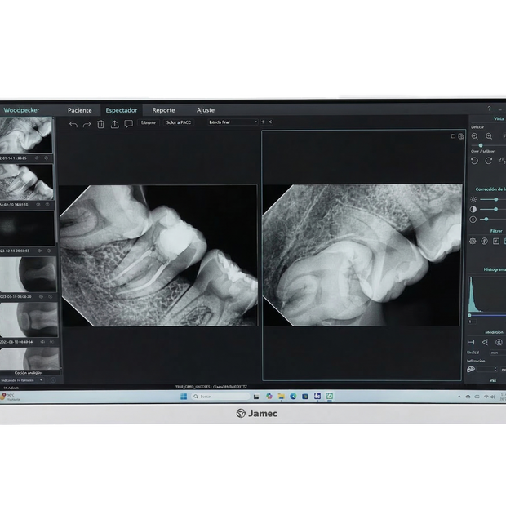Remove the layout with the X icon
The image size is (506, 506).
click(x=270, y=122)
